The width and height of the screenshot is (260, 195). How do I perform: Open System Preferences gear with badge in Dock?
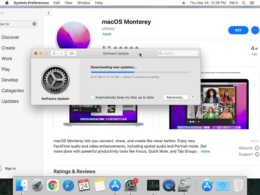pyautogui.click(x=131, y=185)
